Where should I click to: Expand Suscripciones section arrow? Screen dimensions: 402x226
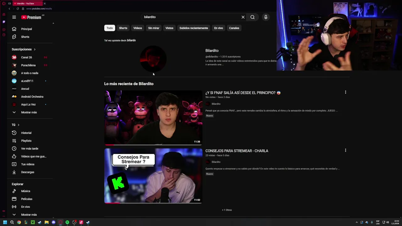pyautogui.click(x=35, y=49)
